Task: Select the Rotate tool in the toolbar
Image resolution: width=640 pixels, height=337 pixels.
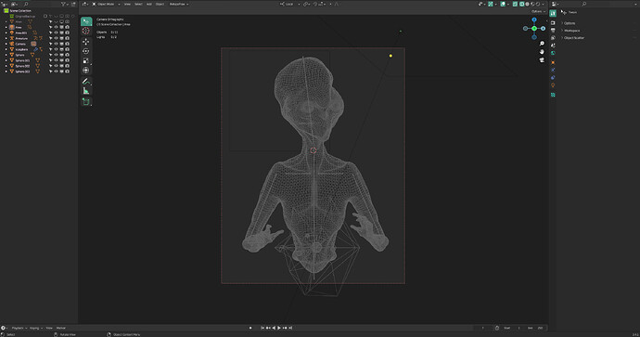Action: pos(85,51)
